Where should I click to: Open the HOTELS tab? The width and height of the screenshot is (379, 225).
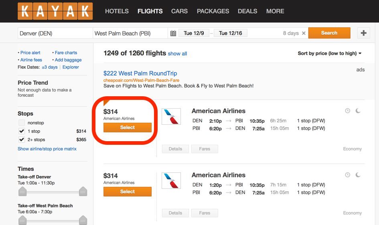[117, 11]
